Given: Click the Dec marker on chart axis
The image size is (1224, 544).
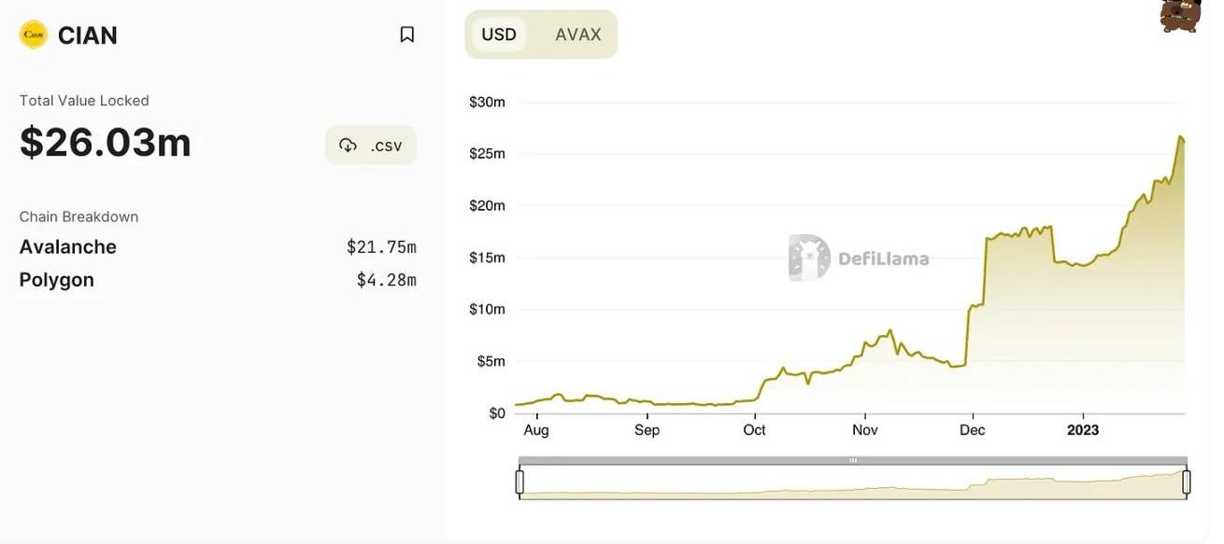Looking at the screenshot, I should [973, 430].
